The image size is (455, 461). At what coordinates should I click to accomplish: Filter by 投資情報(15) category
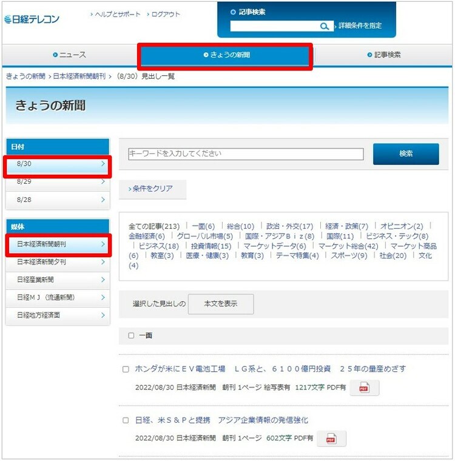click(211, 246)
